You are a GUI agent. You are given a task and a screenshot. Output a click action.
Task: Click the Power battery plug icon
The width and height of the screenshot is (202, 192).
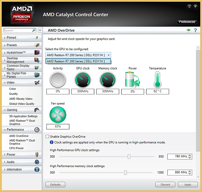point(133,80)
